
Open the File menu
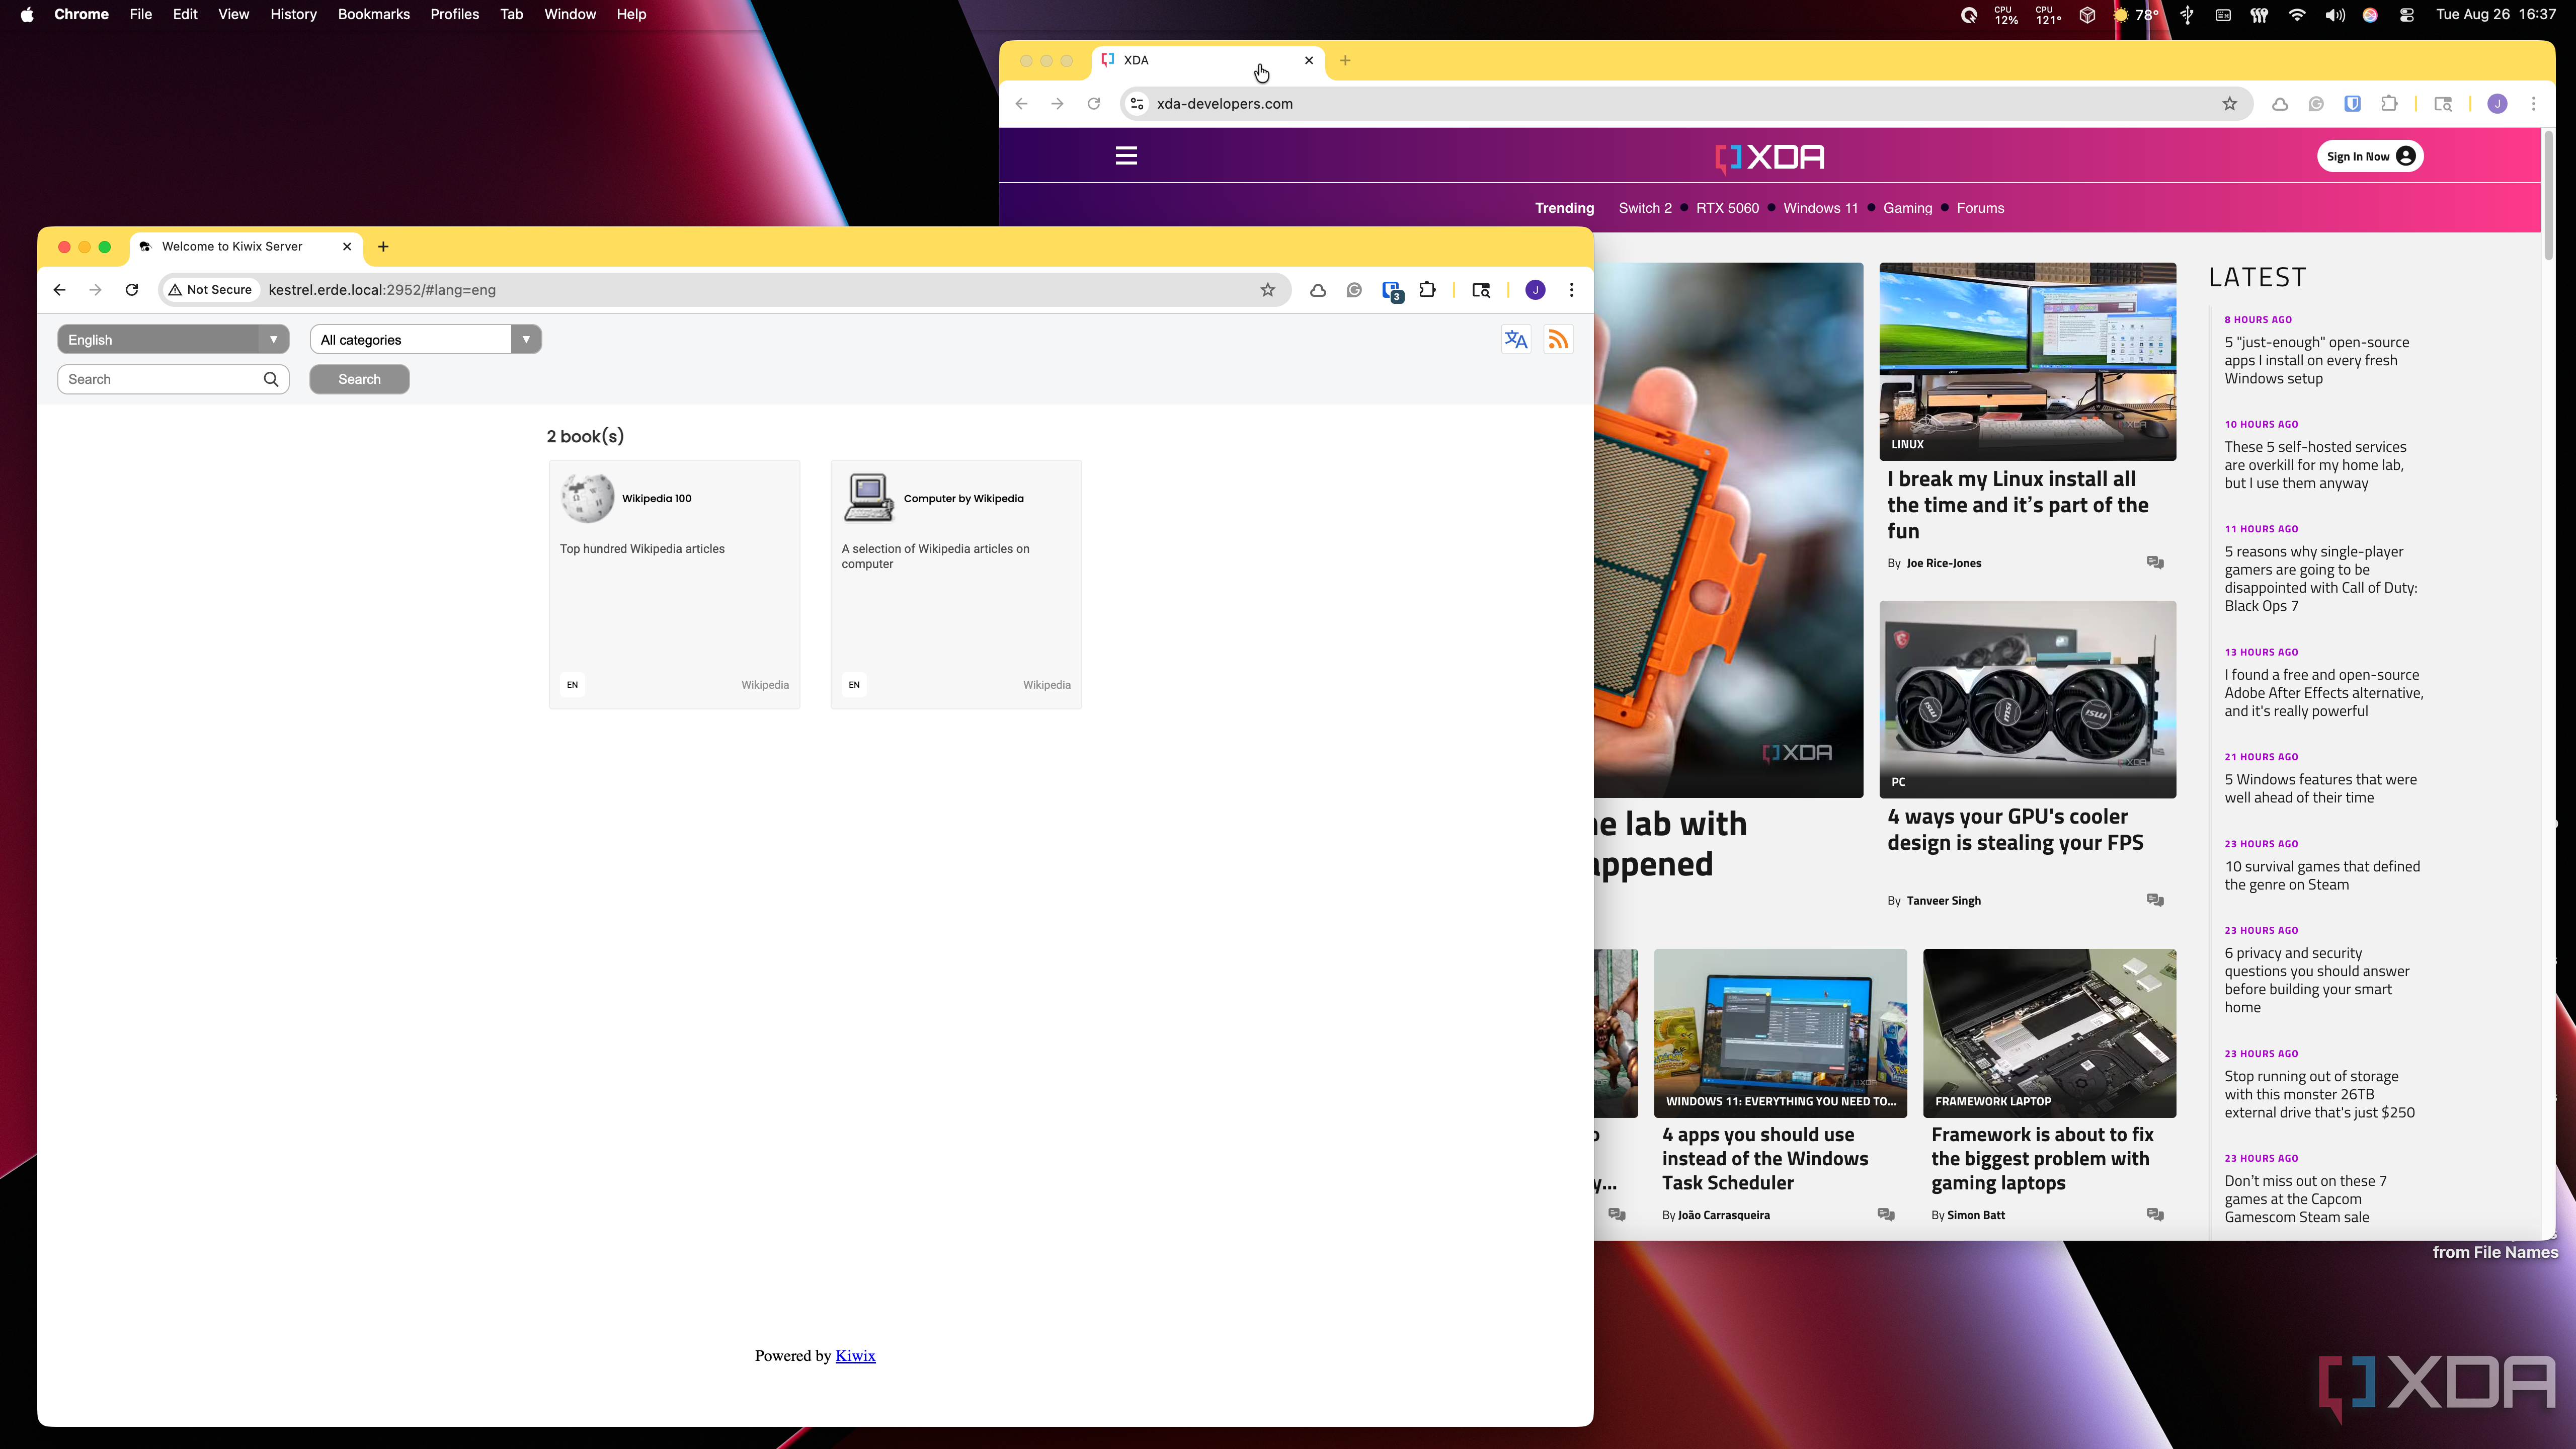[x=141, y=14]
